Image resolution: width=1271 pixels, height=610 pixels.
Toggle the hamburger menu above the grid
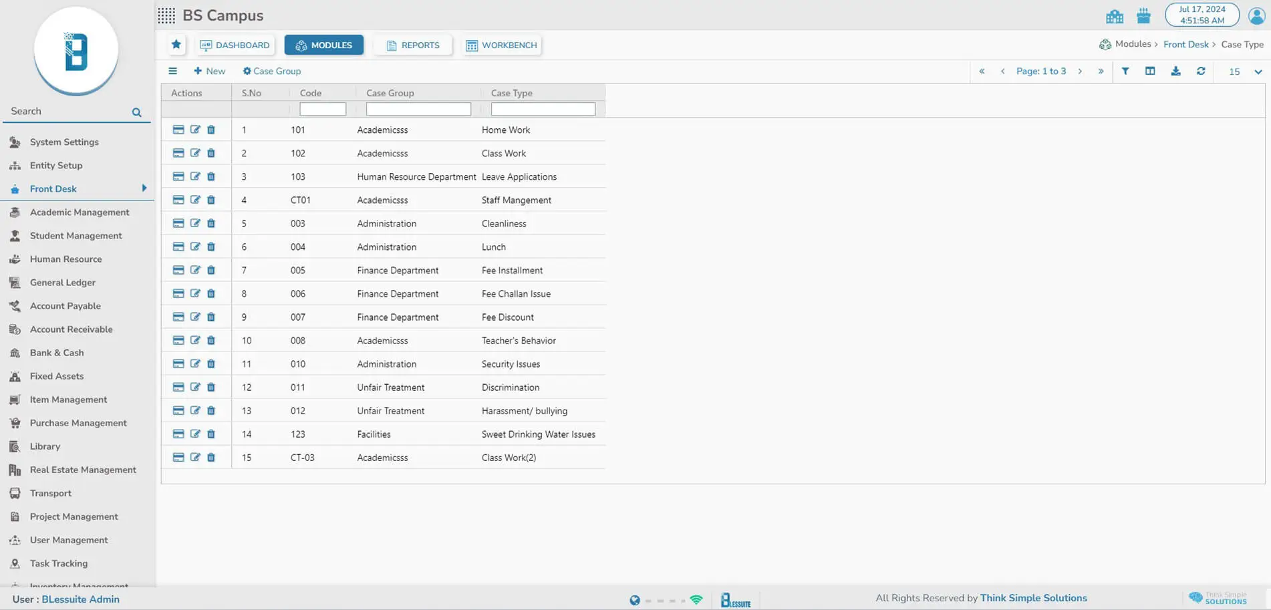[x=173, y=71]
